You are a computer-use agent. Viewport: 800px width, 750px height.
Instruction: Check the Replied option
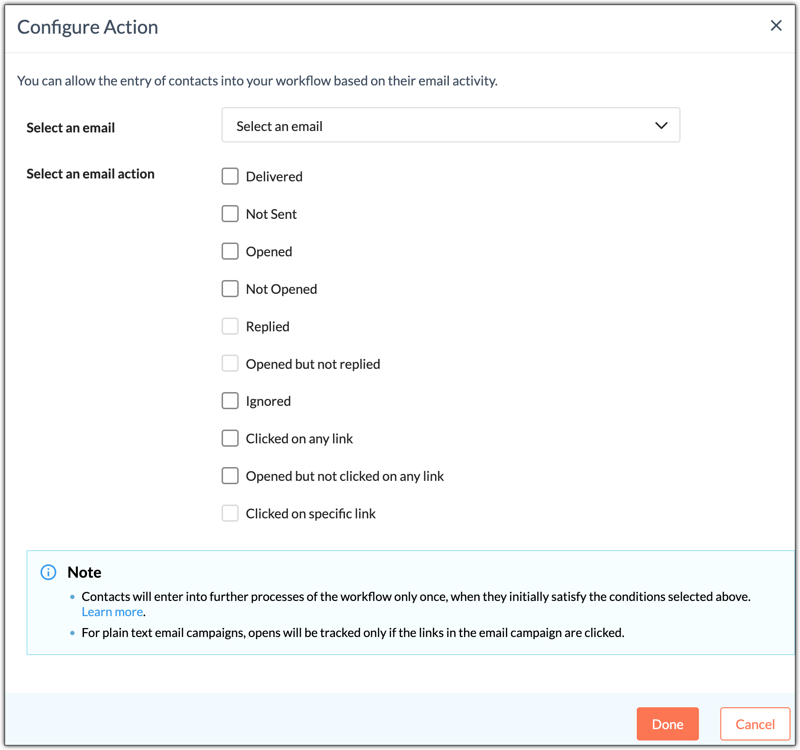(230, 326)
